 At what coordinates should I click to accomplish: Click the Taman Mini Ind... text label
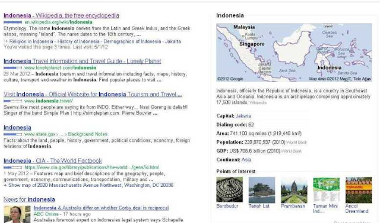325,209
